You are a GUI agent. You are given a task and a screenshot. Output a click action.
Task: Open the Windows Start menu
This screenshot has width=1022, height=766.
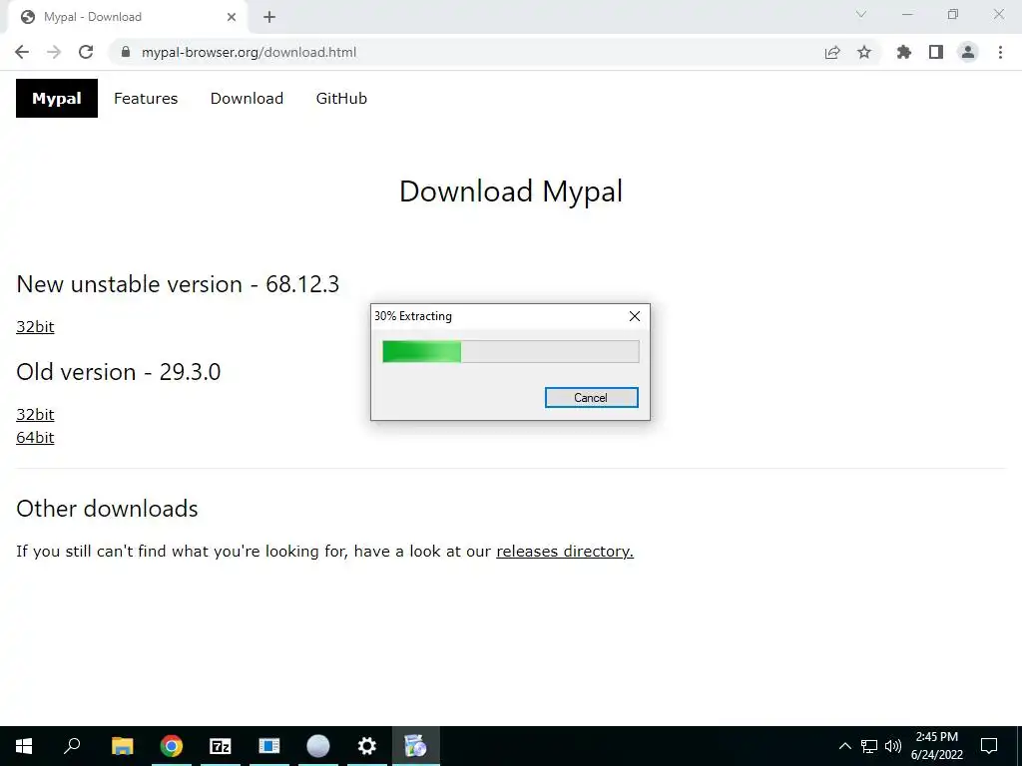tap(24, 746)
